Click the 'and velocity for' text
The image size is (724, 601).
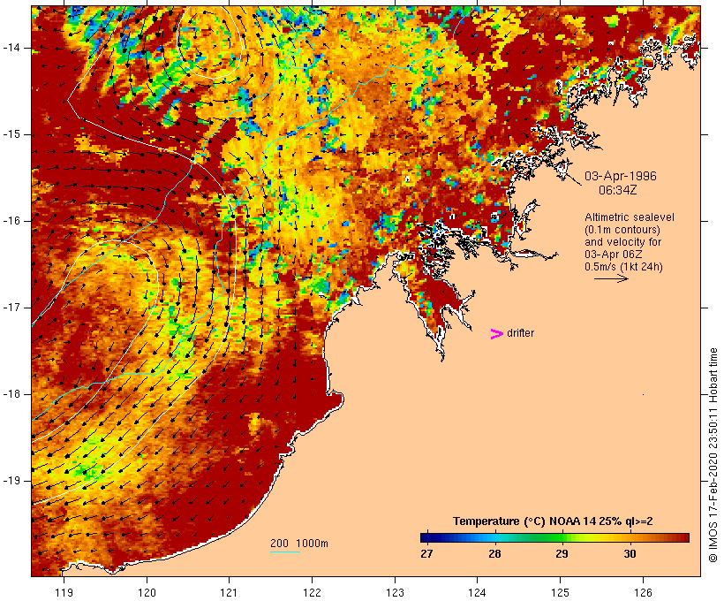(x=622, y=242)
